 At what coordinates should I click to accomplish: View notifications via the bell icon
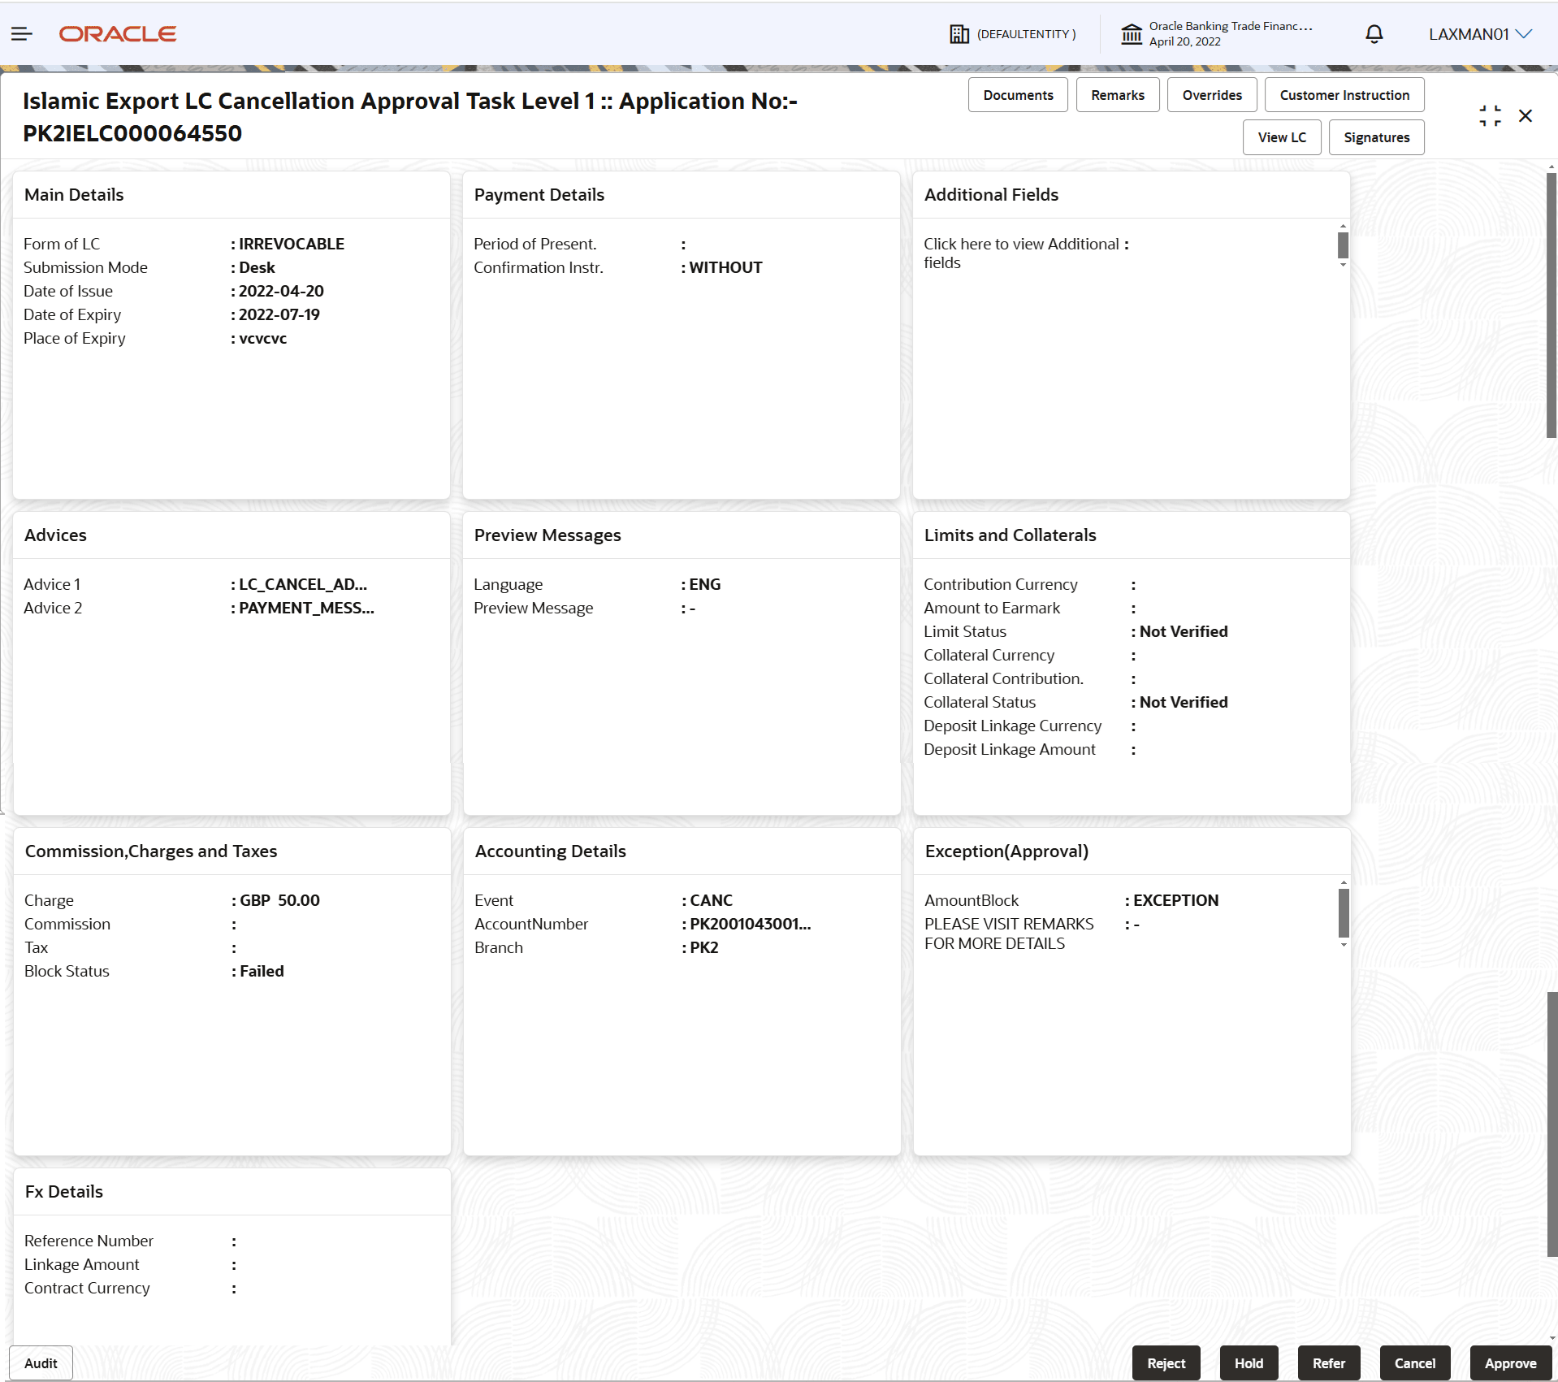click(1374, 33)
